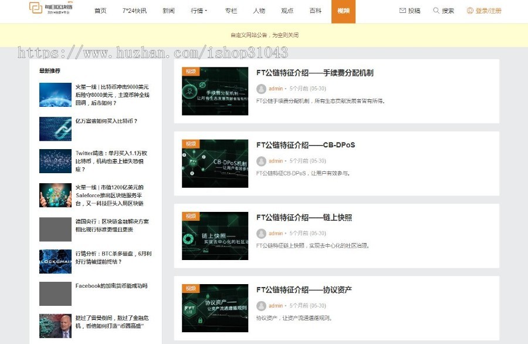Open search using the magnifier icon
Screen dimensions: 528x344
coord(436,11)
